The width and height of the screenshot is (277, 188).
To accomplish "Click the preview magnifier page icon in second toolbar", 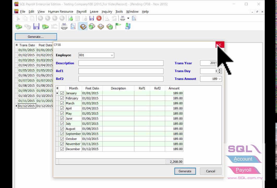I will coord(73,27).
